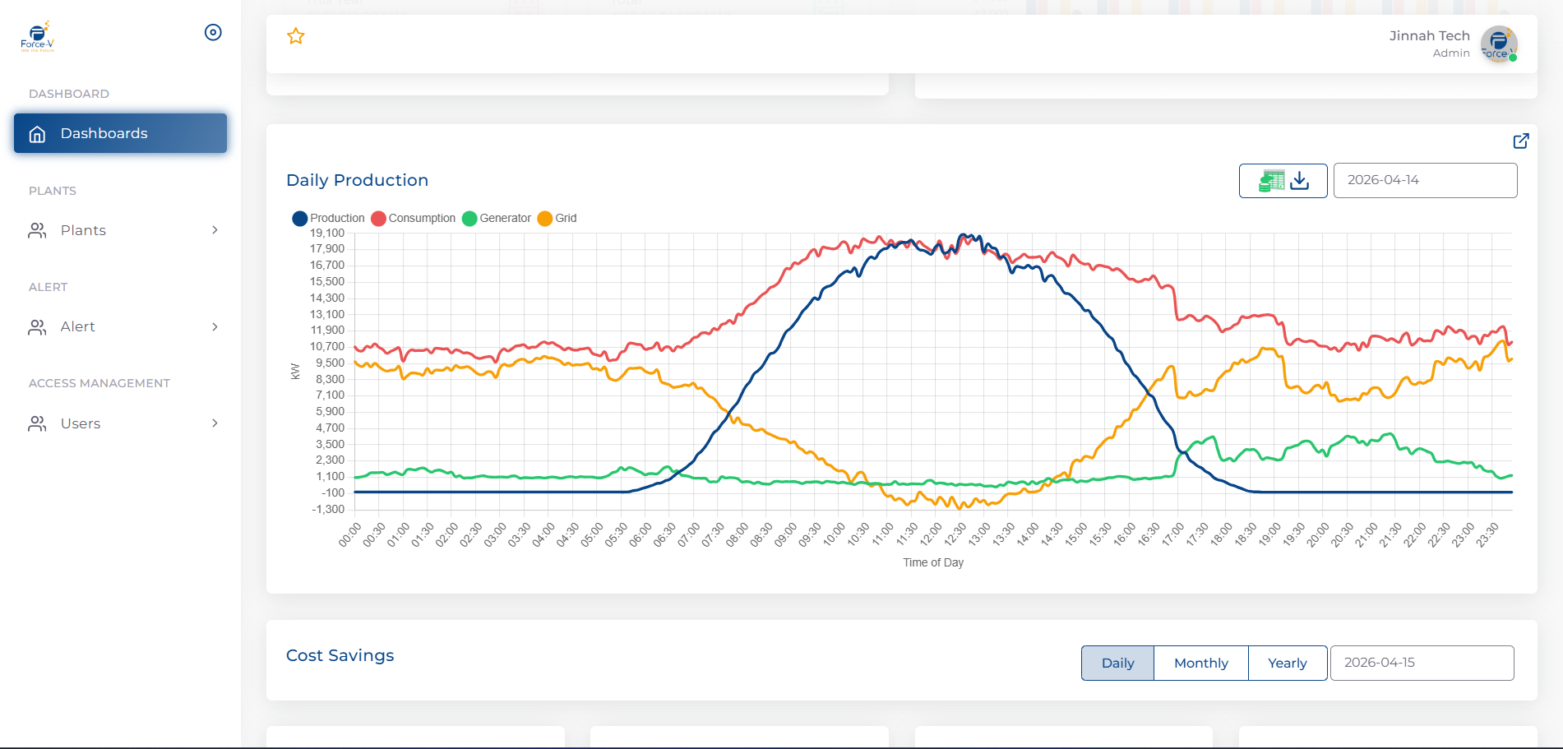This screenshot has width=1563, height=749.
Task: Open the Dashboards sidebar item
Action: point(120,133)
